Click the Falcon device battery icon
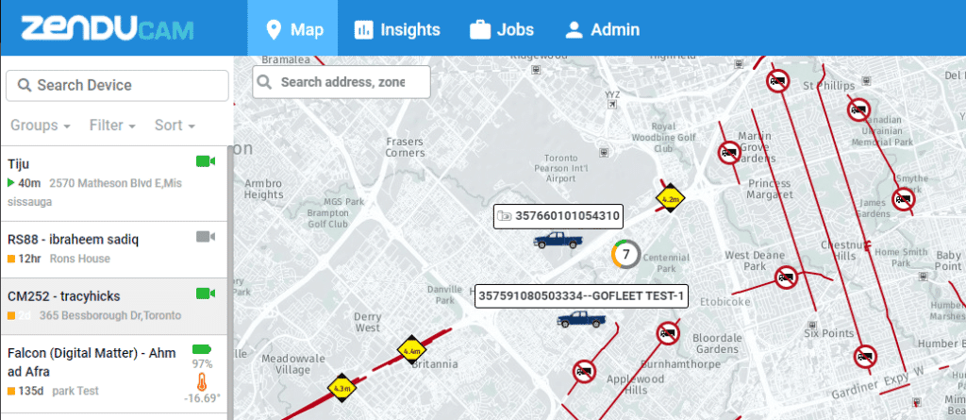Viewport: 966px width, 420px height. pyautogui.click(x=202, y=350)
